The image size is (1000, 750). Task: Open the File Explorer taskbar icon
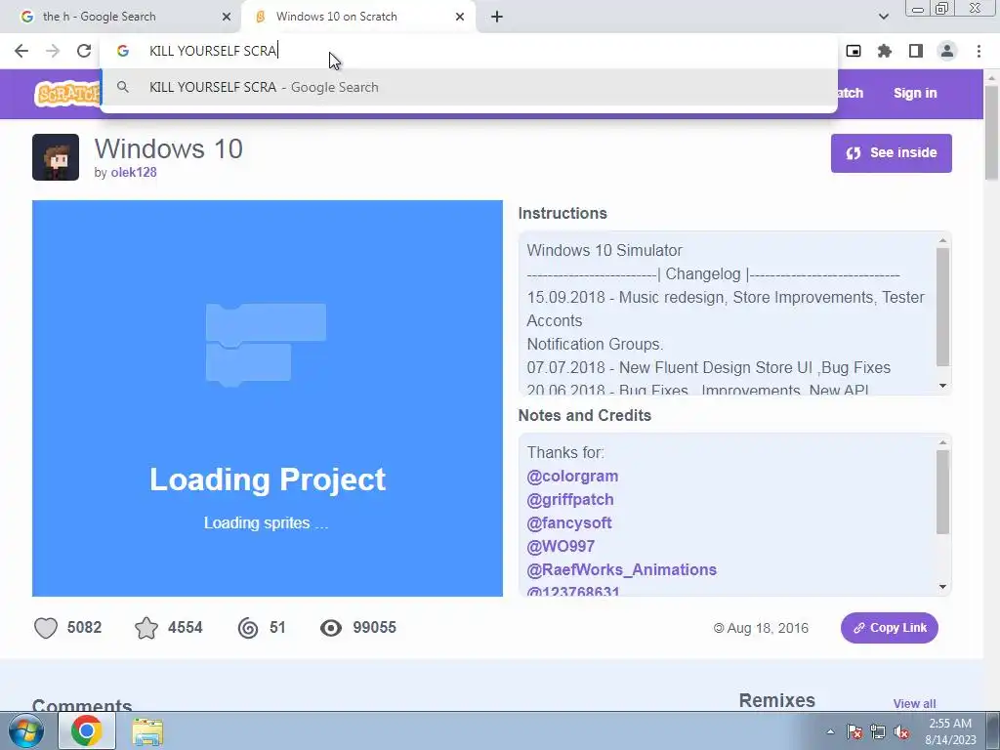click(147, 730)
